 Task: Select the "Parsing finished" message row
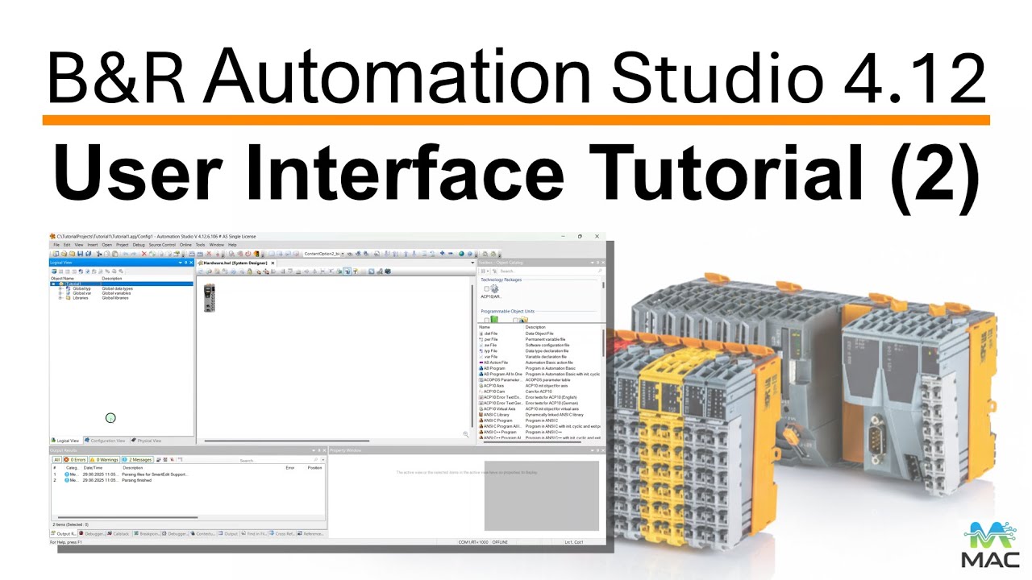tap(189, 480)
